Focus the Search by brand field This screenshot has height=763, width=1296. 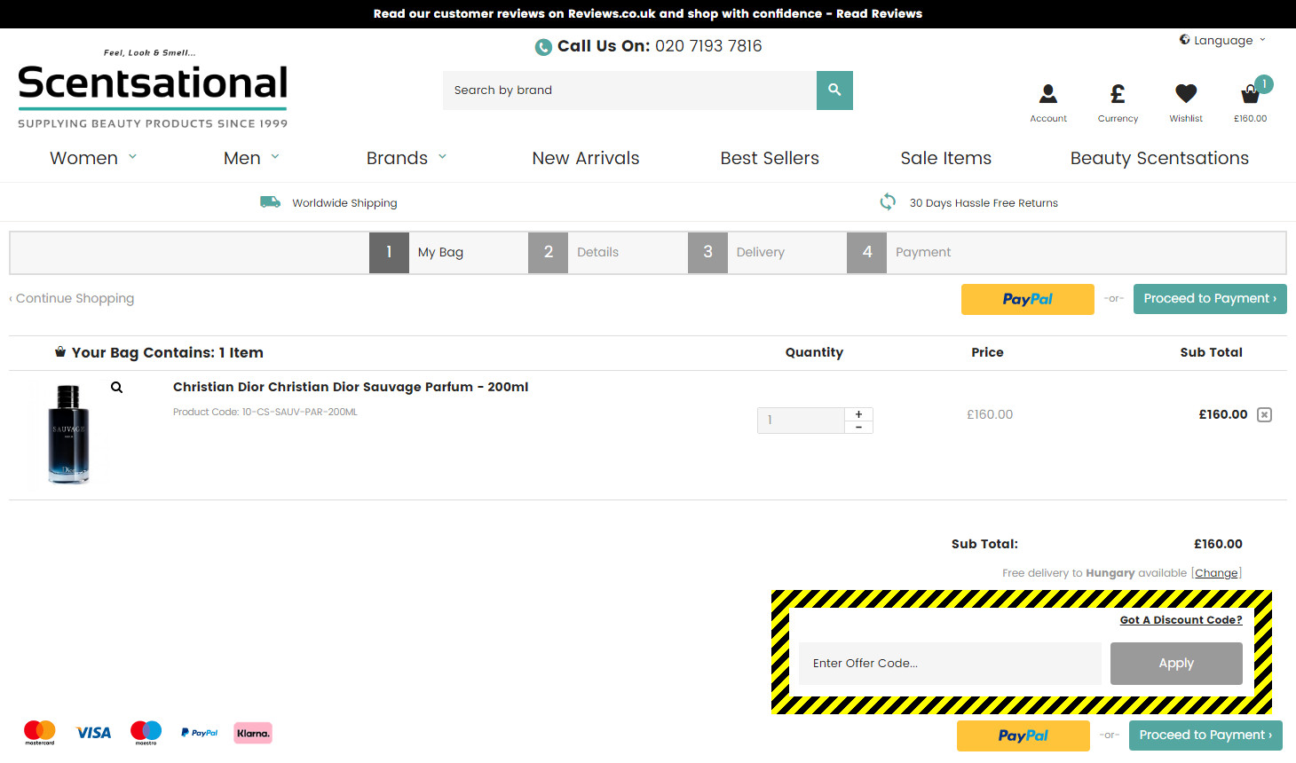click(x=629, y=90)
